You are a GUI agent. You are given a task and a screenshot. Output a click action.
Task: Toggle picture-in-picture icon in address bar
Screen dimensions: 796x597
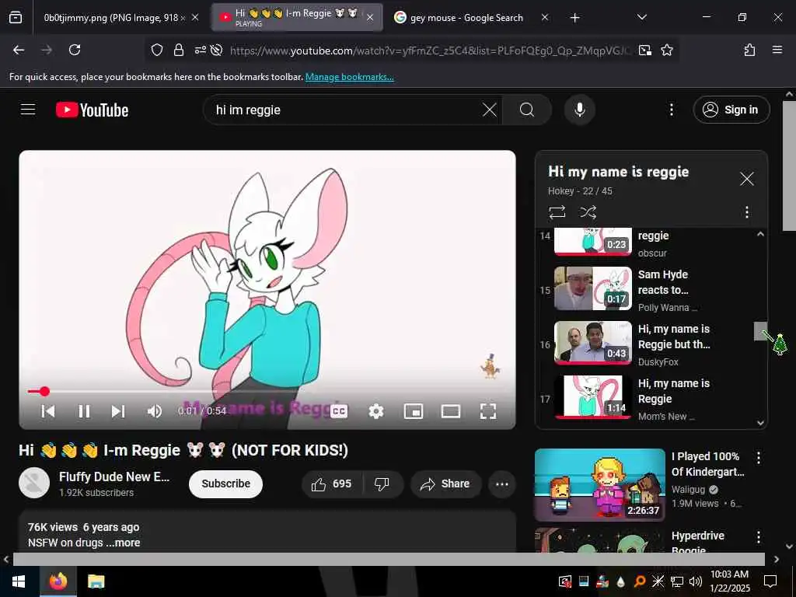coord(644,50)
